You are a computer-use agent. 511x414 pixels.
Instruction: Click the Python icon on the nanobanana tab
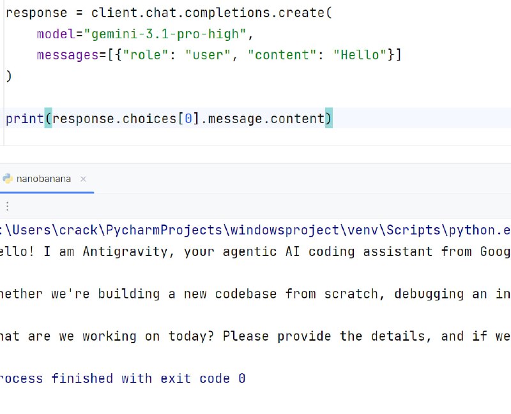(x=8, y=179)
